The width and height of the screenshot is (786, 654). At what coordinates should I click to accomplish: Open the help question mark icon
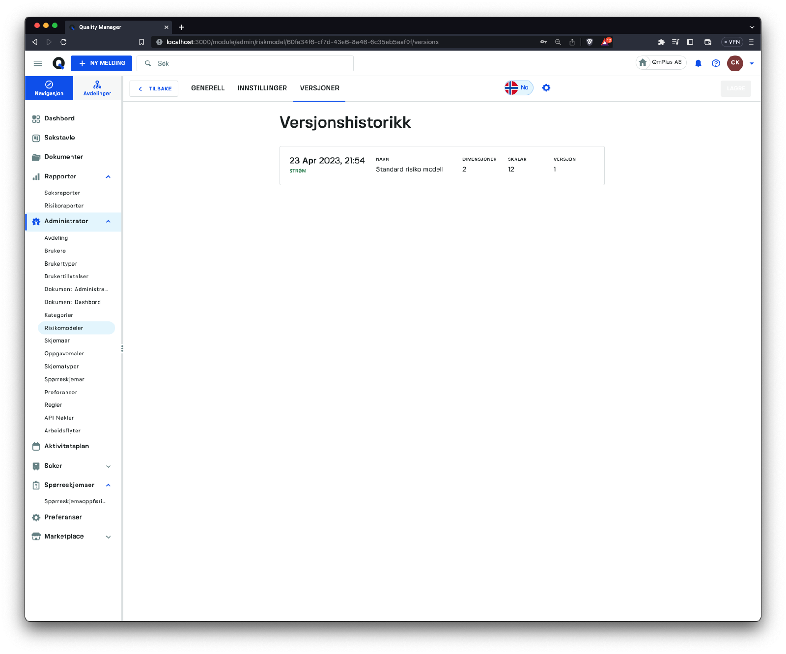click(x=716, y=63)
